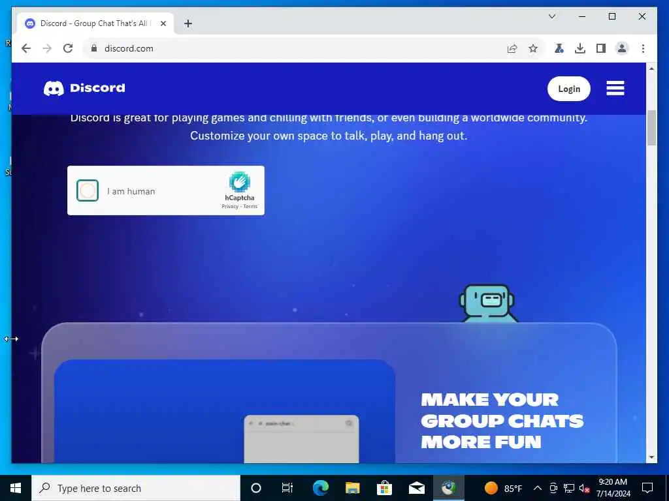Open the Chrome profile avatar
669x501 pixels.
(x=622, y=48)
